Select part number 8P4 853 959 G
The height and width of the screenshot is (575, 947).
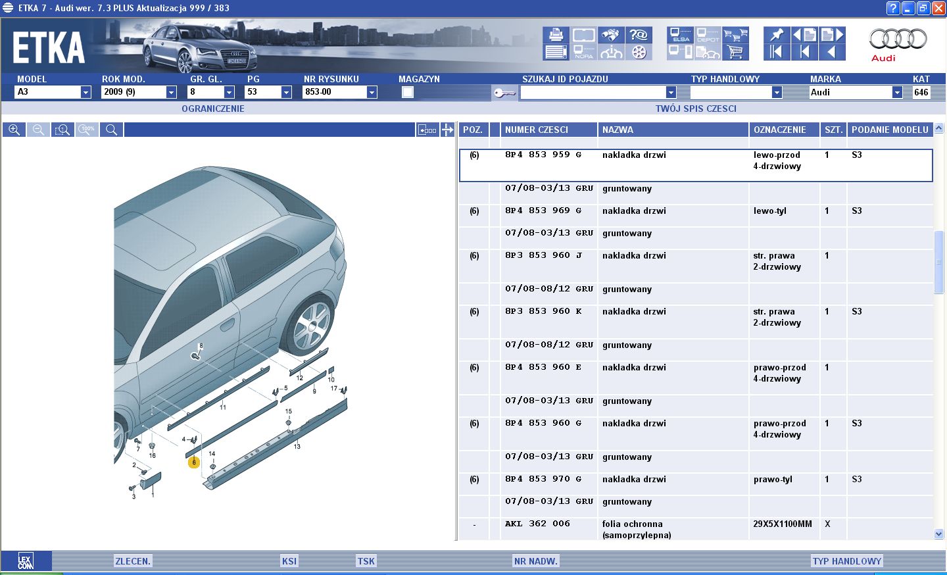pyautogui.click(x=543, y=155)
